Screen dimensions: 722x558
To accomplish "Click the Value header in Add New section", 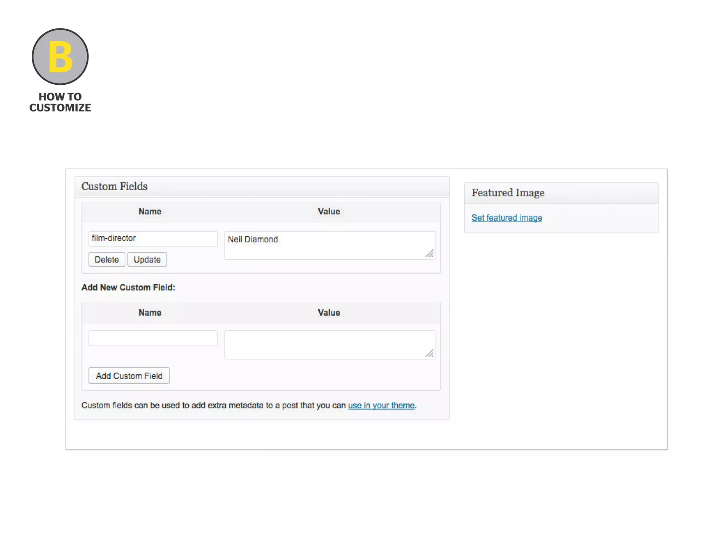I will pos(329,313).
